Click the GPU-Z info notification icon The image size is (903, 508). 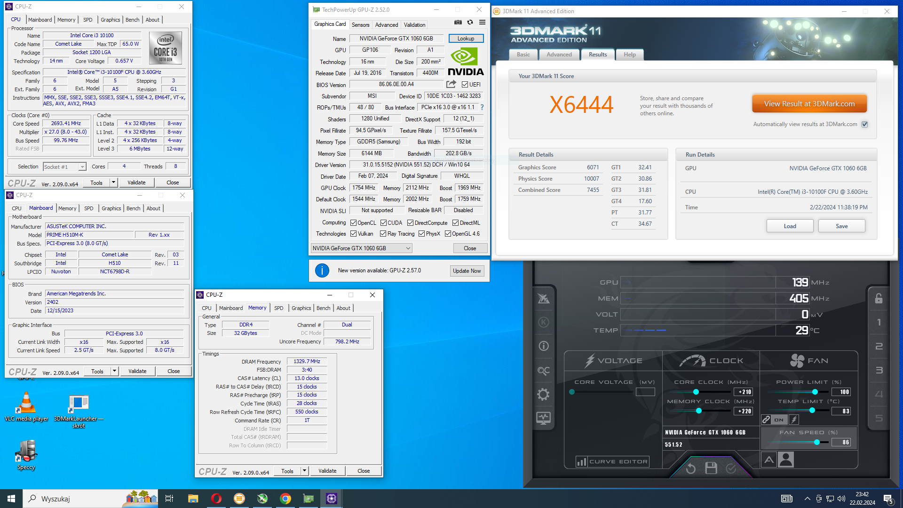point(322,270)
